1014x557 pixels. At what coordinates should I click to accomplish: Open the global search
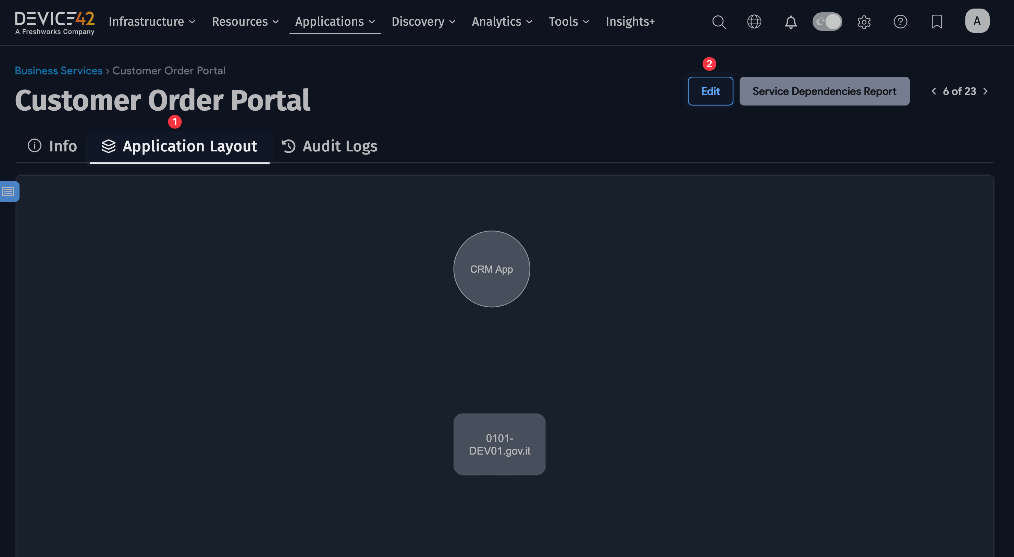point(719,22)
